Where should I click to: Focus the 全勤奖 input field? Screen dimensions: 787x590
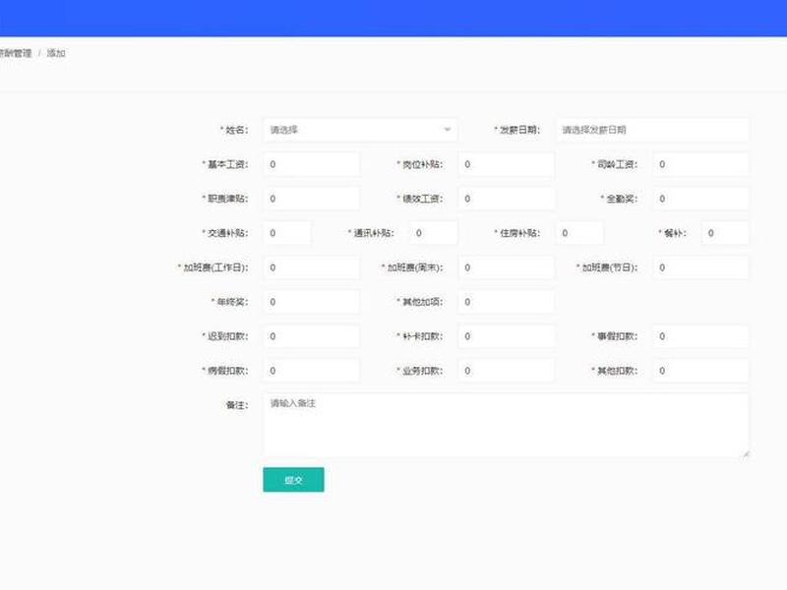tap(700, 199)
